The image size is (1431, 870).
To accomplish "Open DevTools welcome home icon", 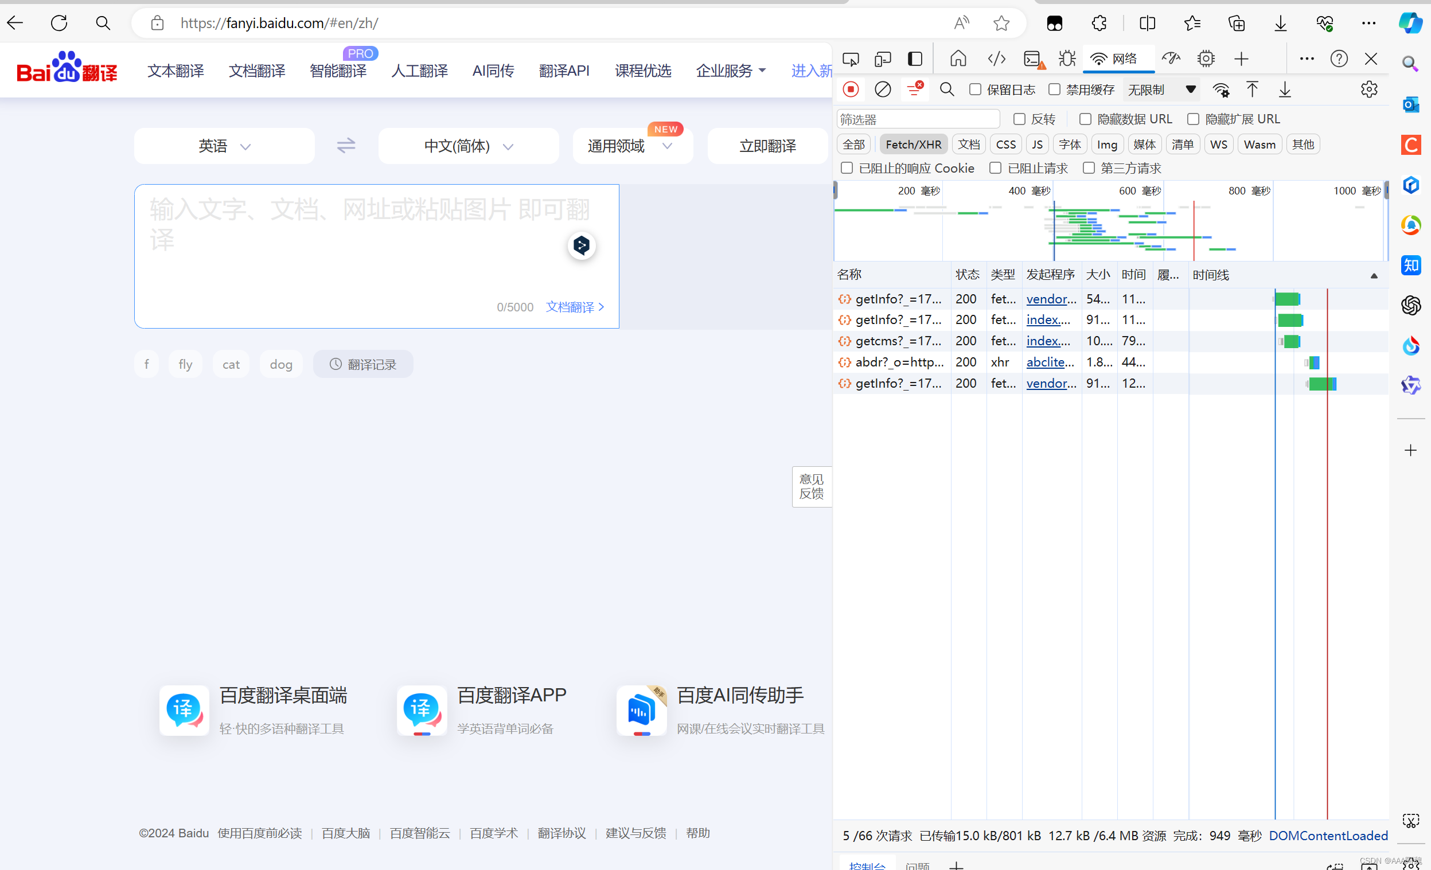I will point(958,58).
